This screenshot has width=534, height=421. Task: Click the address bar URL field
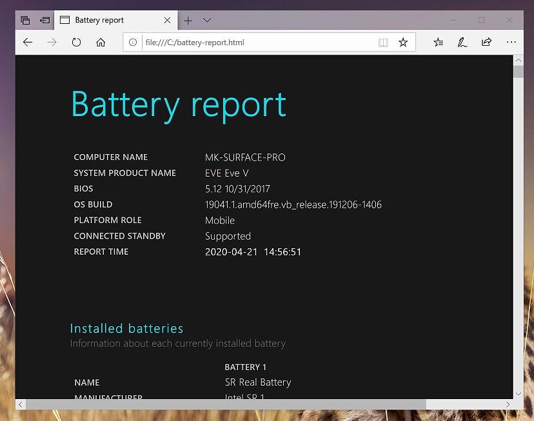258,43
